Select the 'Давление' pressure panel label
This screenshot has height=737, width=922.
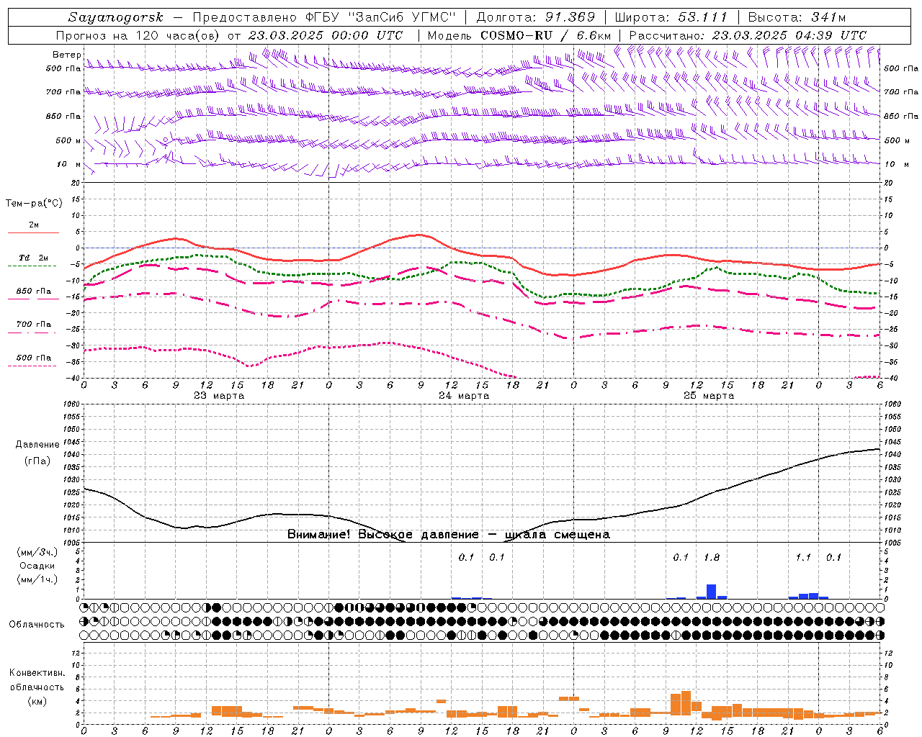(37, 445)
